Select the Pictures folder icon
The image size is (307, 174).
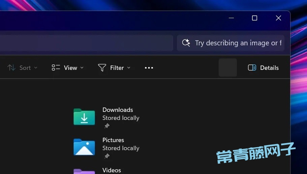coord(84,147)
